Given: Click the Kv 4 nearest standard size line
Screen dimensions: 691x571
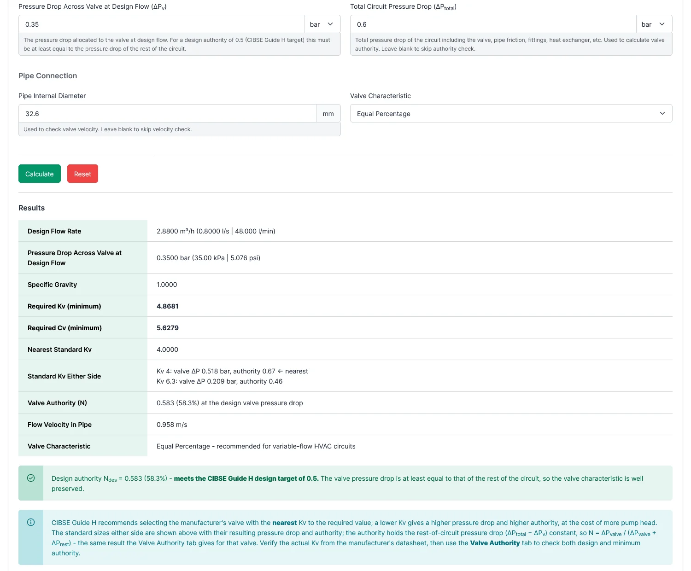Looking at the screenshot, I should (232, 371).
